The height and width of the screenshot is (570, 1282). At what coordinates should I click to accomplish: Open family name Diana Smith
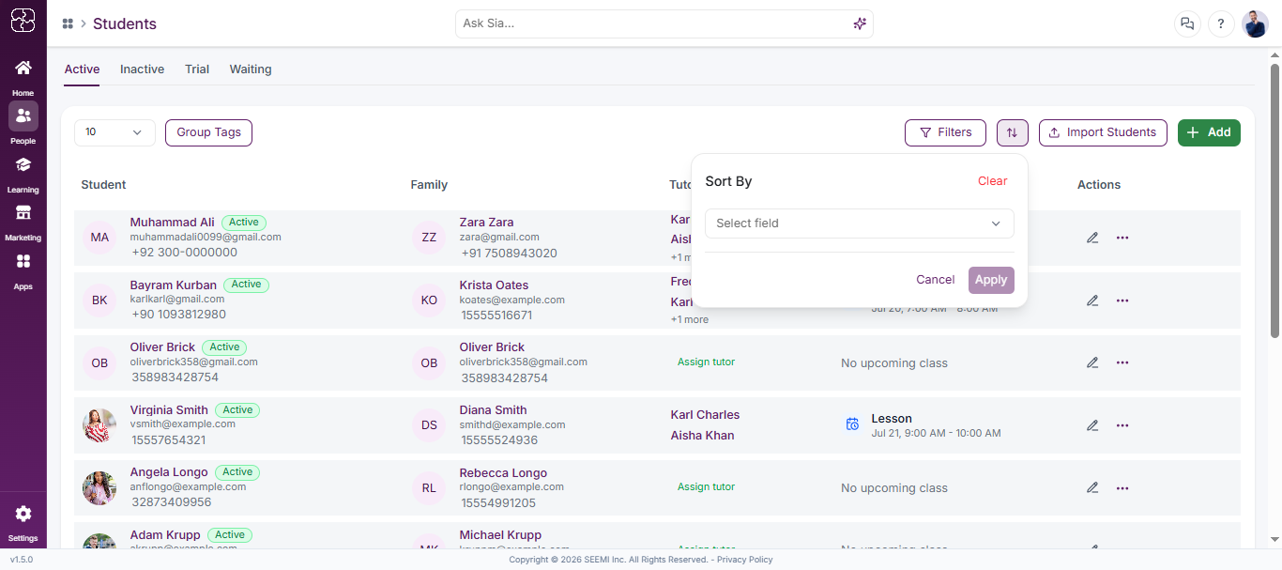493,409
